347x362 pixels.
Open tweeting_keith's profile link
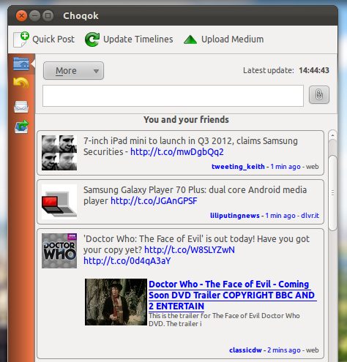coord(238,167)
